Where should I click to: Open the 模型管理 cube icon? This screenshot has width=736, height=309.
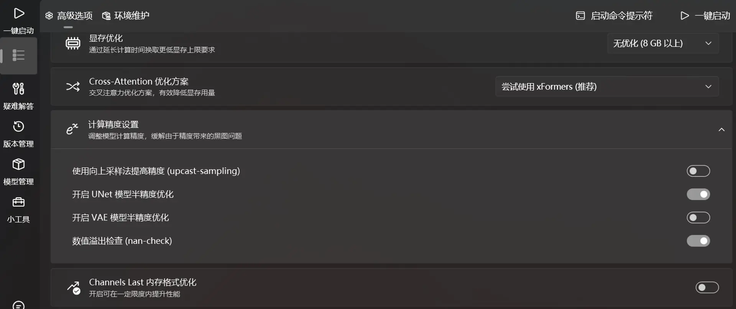18,164
